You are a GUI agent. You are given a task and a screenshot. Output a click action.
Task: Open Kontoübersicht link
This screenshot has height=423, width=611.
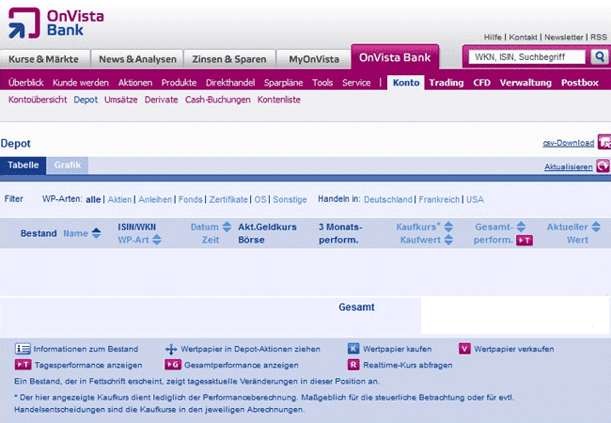tap(38, 100)
